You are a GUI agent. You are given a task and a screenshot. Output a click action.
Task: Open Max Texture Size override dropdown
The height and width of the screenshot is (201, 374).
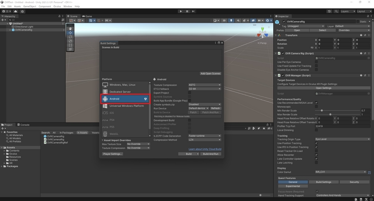point(138,144)
